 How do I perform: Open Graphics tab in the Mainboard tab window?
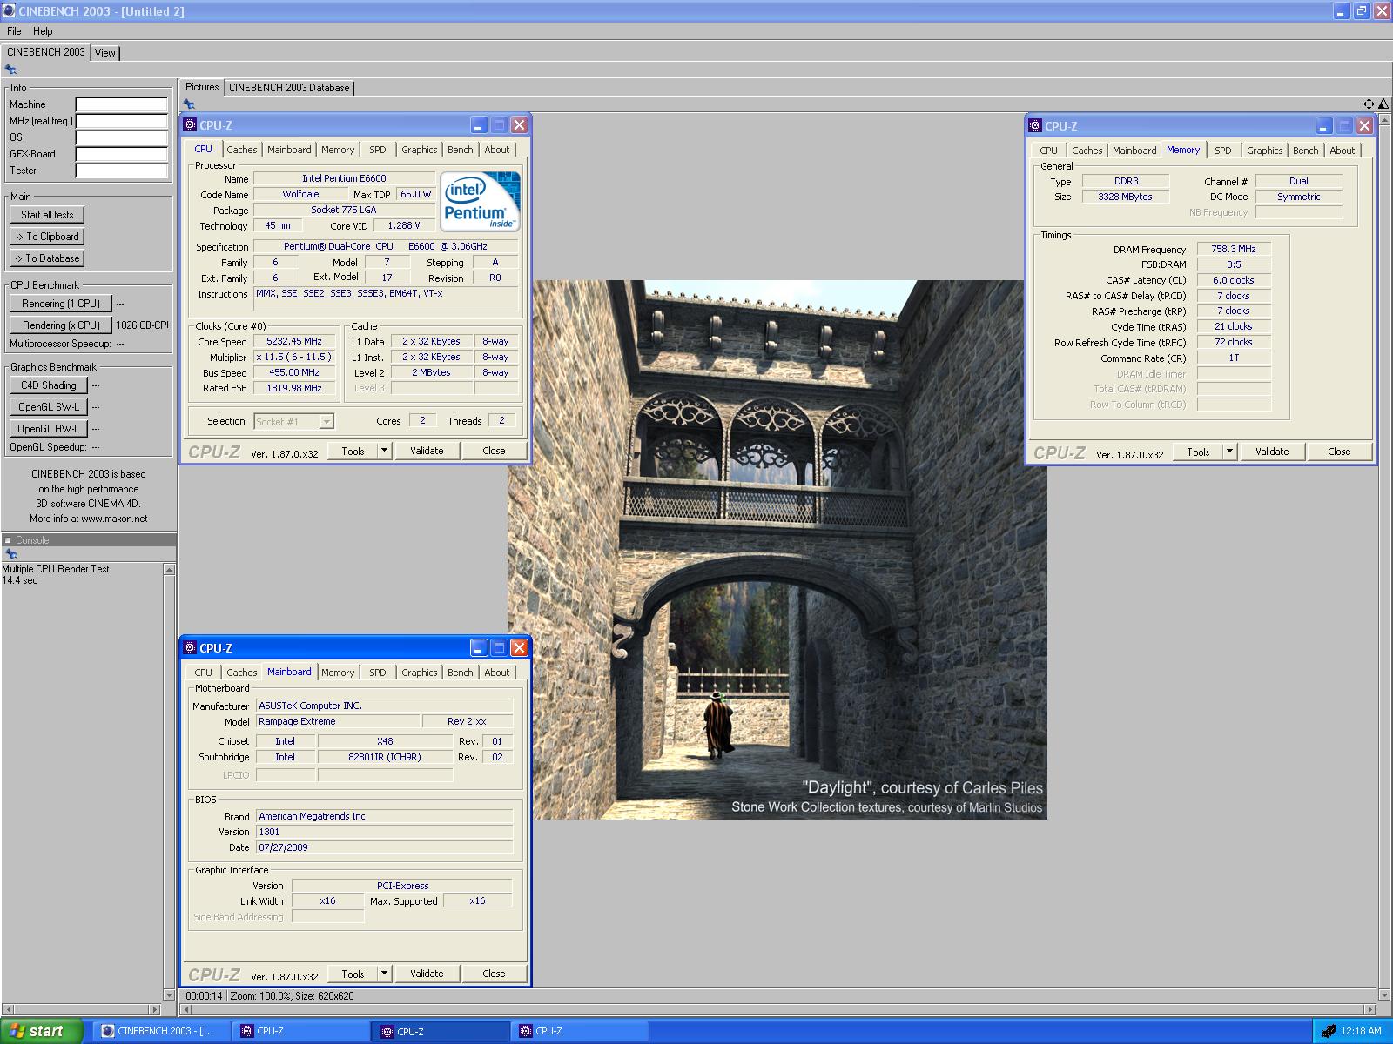(x=420, y=673)
